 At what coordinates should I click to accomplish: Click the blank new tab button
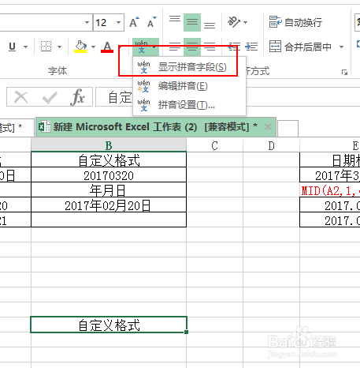[288, 129]
